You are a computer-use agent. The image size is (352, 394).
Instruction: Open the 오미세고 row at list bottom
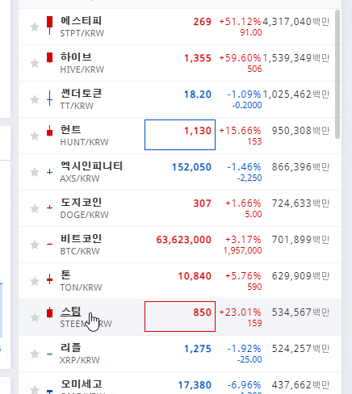coord(180,384)
